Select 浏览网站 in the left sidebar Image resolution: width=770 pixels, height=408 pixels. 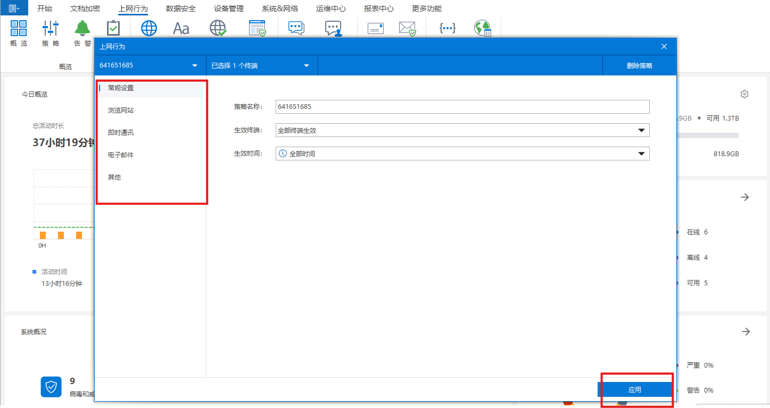pyautogui.click(x=121, y=110)
